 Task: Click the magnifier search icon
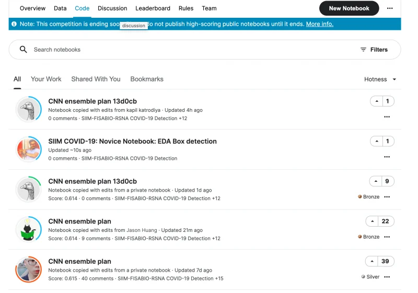coord(23,50)
